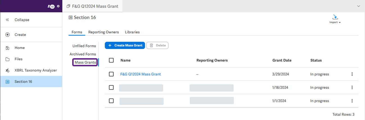Click the Create Mass Grant button

click(x=125, y=45)
